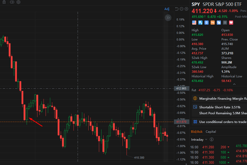Click the Open value 413.930

[227, 35]
